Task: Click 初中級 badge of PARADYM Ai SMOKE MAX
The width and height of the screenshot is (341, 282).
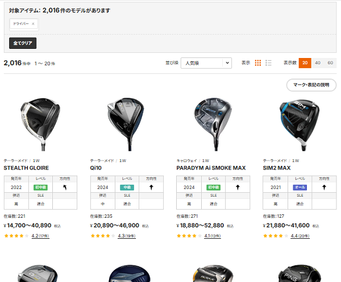Action: click(213, 188)
